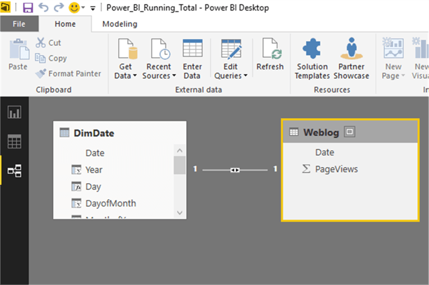429x285 pixels.
Task: Save the file with the floppy disk icon
Action: (x=28, y=8)
